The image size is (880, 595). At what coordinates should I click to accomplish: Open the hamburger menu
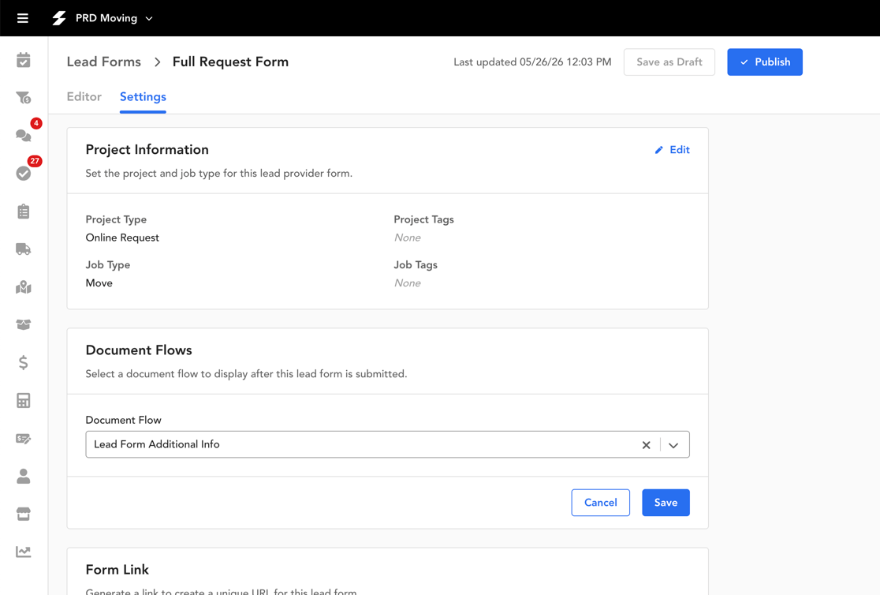point(22,18)
